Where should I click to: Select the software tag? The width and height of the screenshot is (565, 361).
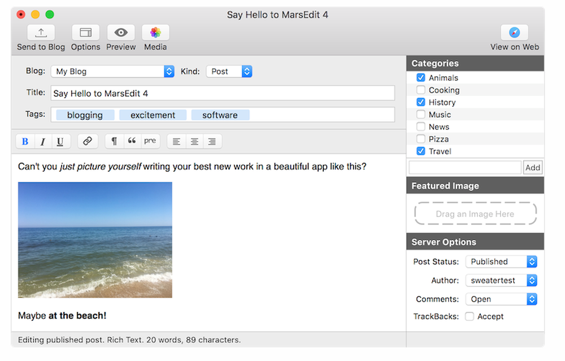tap(220, 115)
